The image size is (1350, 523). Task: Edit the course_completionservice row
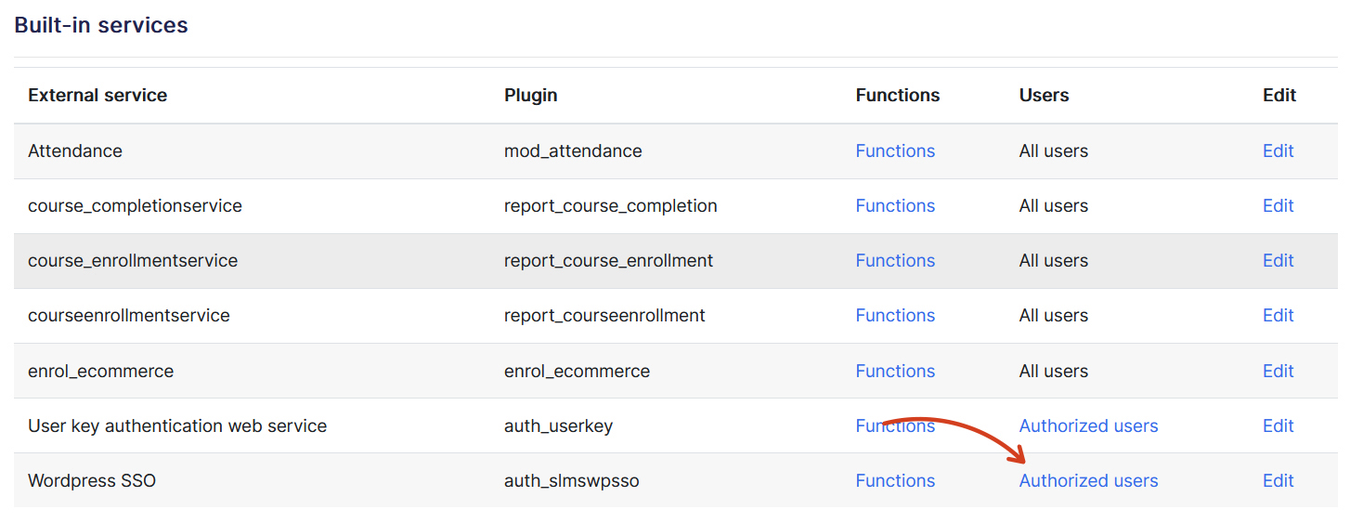point(1278,205)
